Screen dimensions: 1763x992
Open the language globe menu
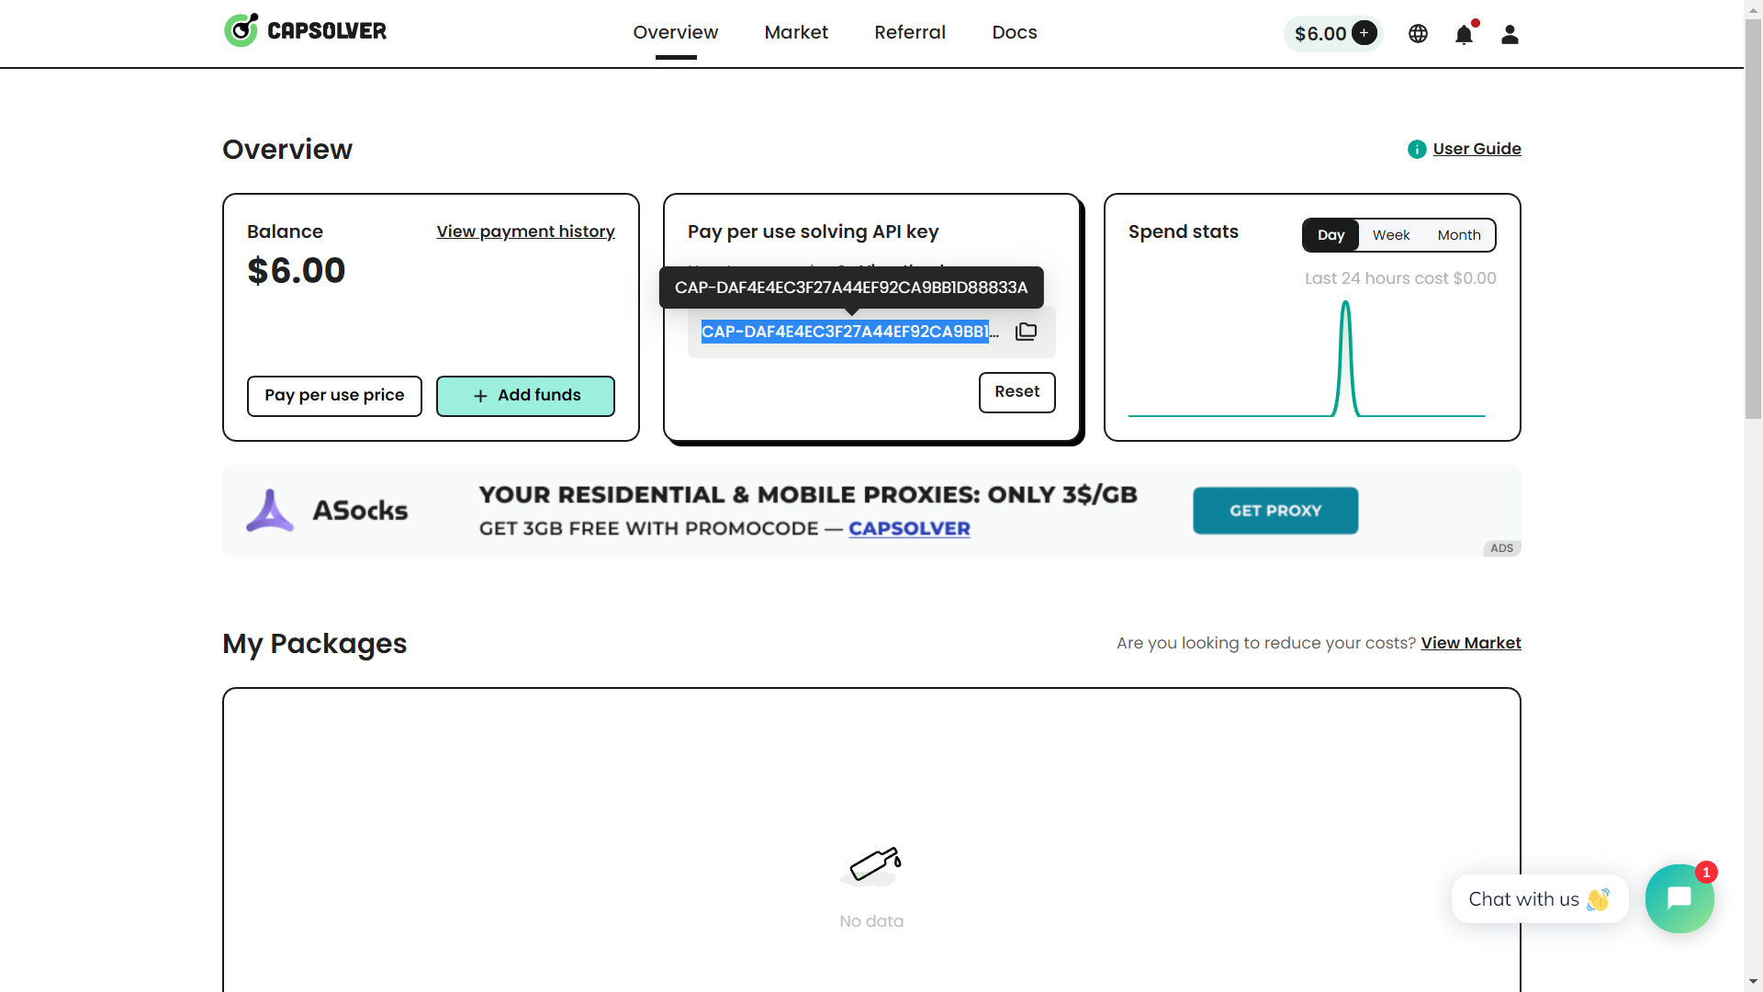pyautogui.click(x=1418, y=34)
